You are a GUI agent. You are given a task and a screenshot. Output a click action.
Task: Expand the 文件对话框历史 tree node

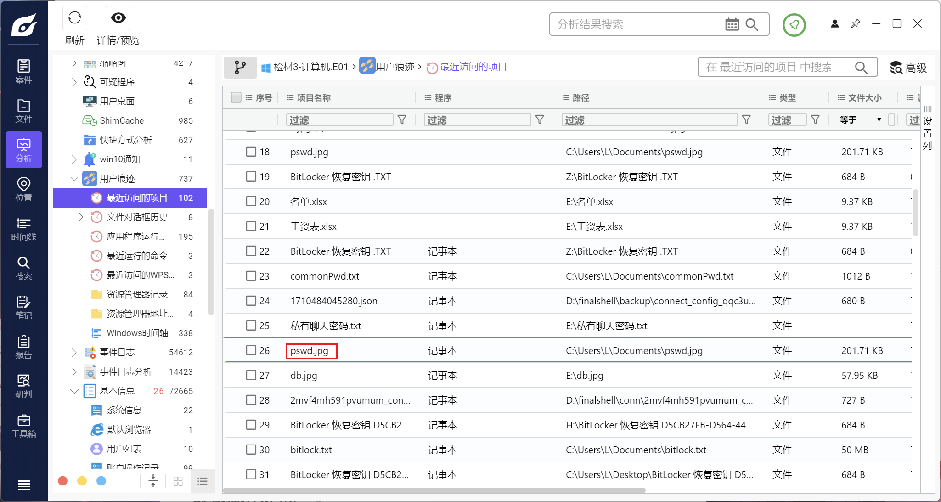[81, 217]
